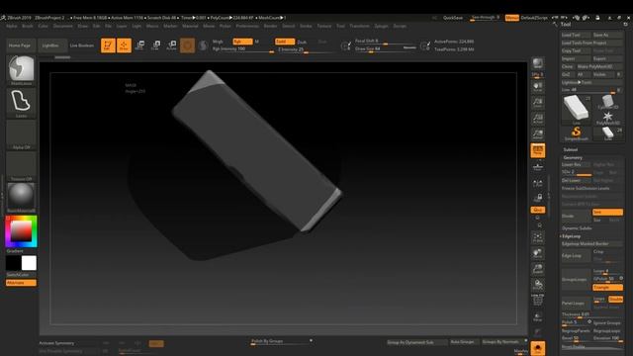633x356 pixels.
Task: Click the Actual size icon
Action: 537,119
